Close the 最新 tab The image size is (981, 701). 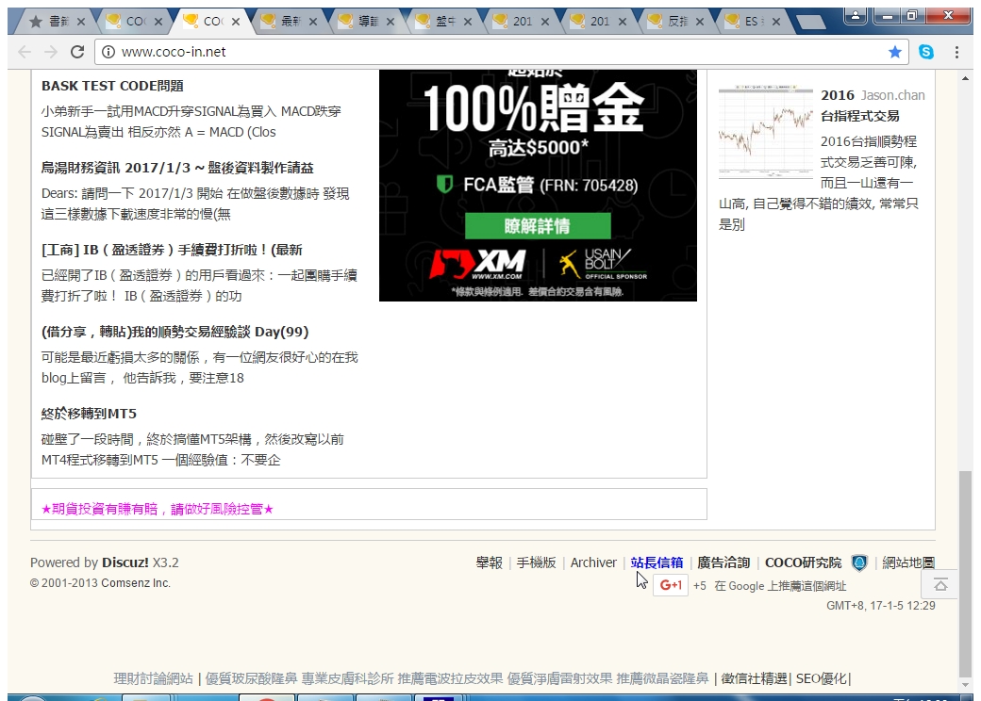tap(313, 22)
